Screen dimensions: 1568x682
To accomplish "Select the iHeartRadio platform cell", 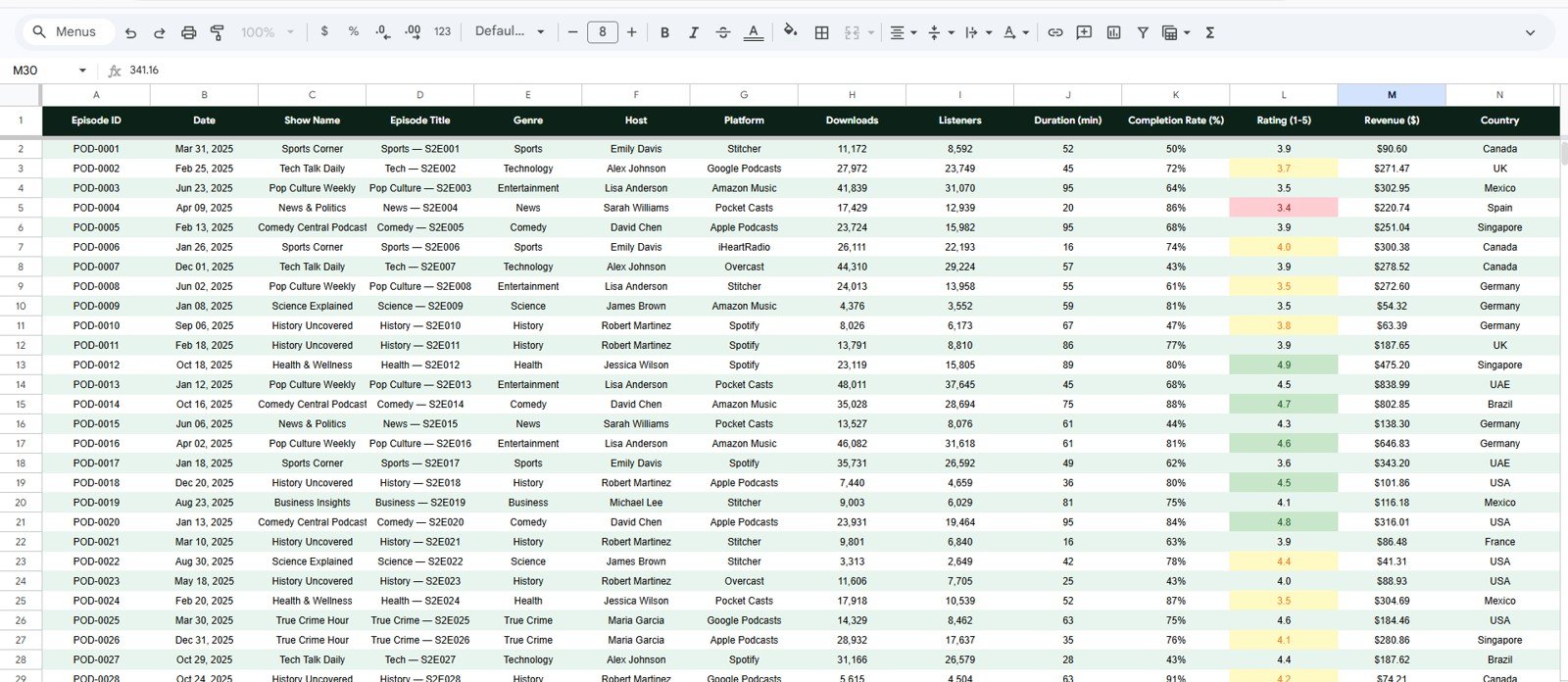I will 744,247.
